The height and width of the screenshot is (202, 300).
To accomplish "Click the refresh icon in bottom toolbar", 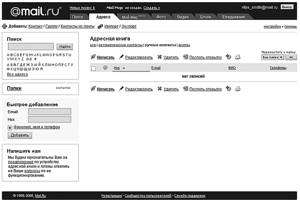I will point(228,89).
